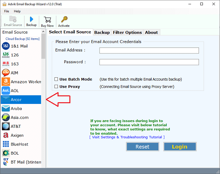Select the Asia.com globe icon
The width and height of the screenshot is (220, 174).
click(x=6, y=117)
